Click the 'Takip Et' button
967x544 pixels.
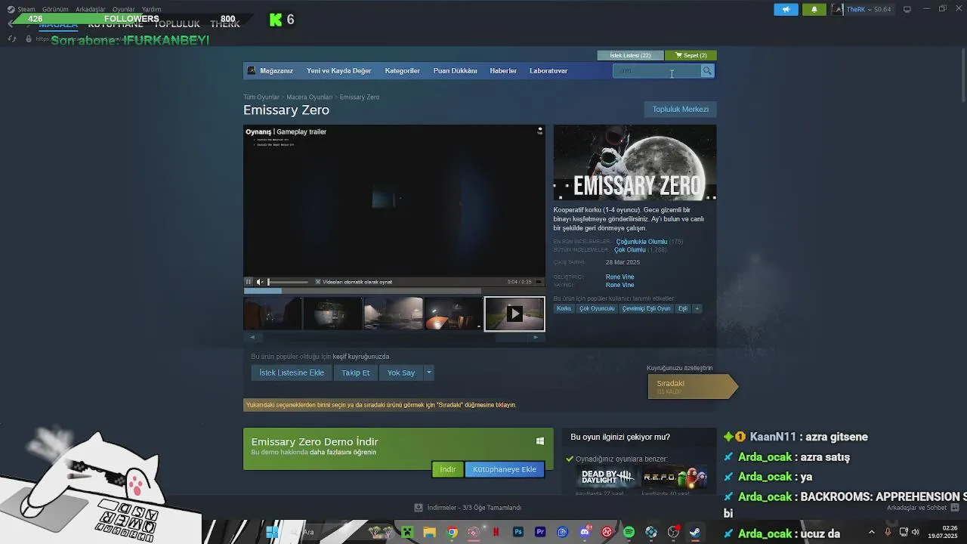click(356, 372)
